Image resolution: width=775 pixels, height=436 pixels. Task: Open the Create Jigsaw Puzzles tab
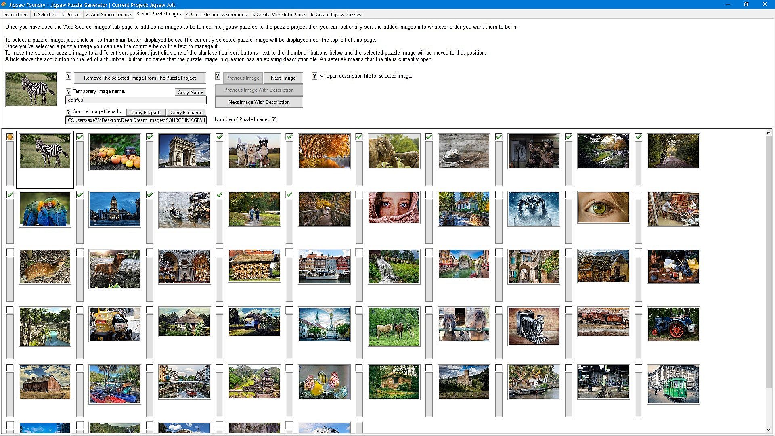tap(335, 15)
